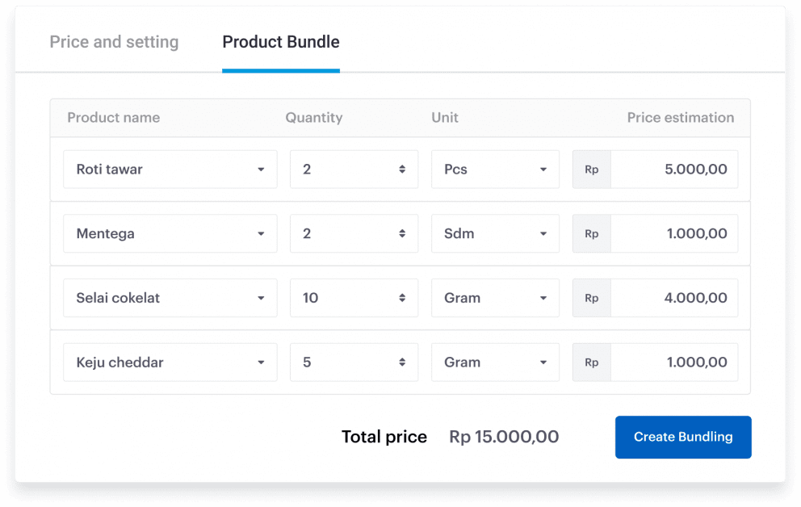Image resolution: width=801 pixels, height=507 pixels.
Task: Expand the Mentega product selector
Action: pos(260,233)
